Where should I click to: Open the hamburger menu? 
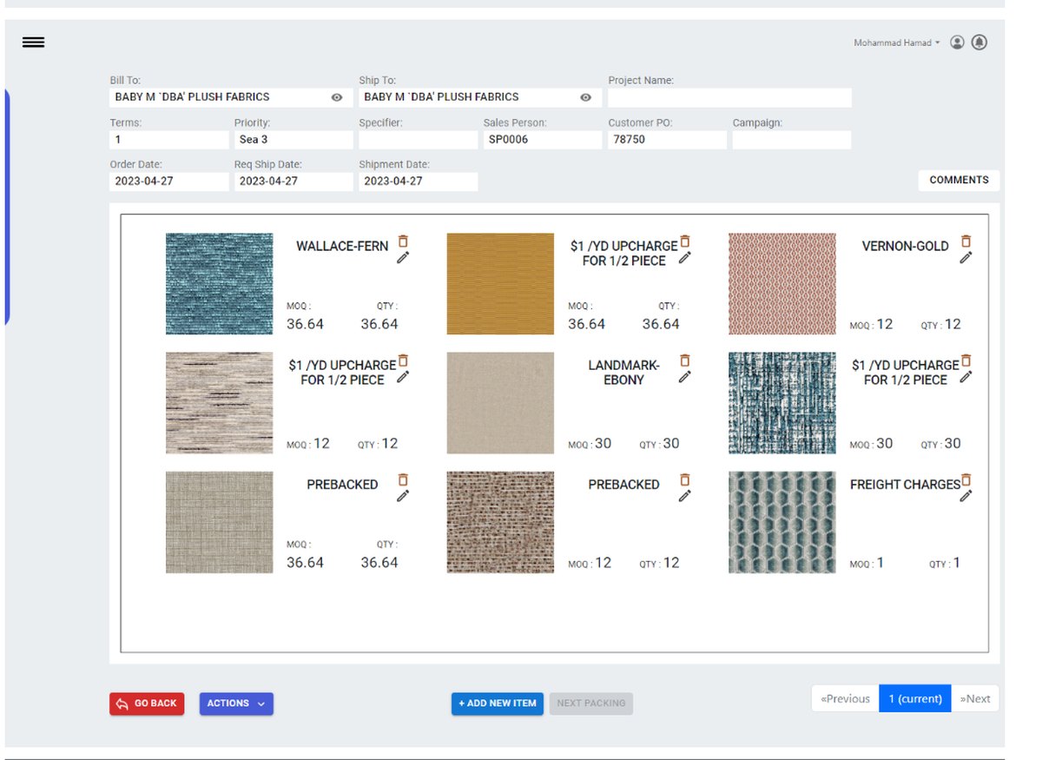coord(33,43)
